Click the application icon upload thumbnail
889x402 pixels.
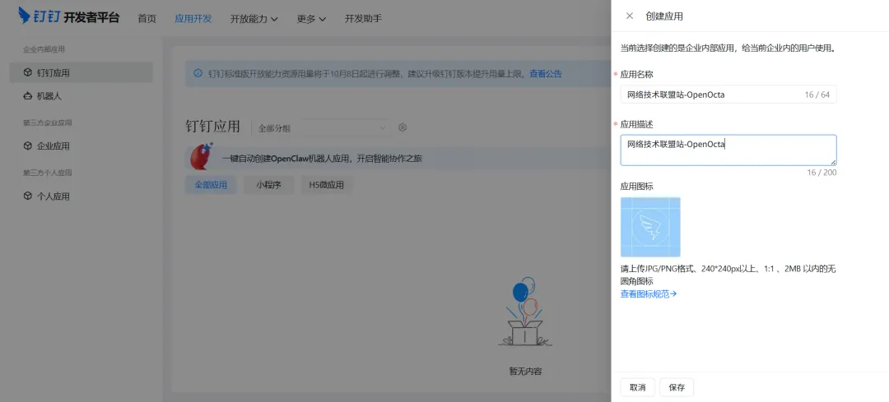pyautogui.click(x=650, y=227)
